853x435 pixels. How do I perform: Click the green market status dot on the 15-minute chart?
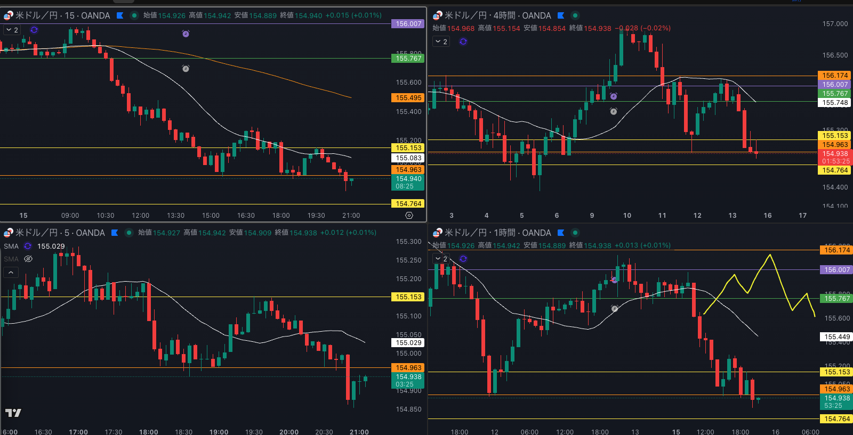134,15
